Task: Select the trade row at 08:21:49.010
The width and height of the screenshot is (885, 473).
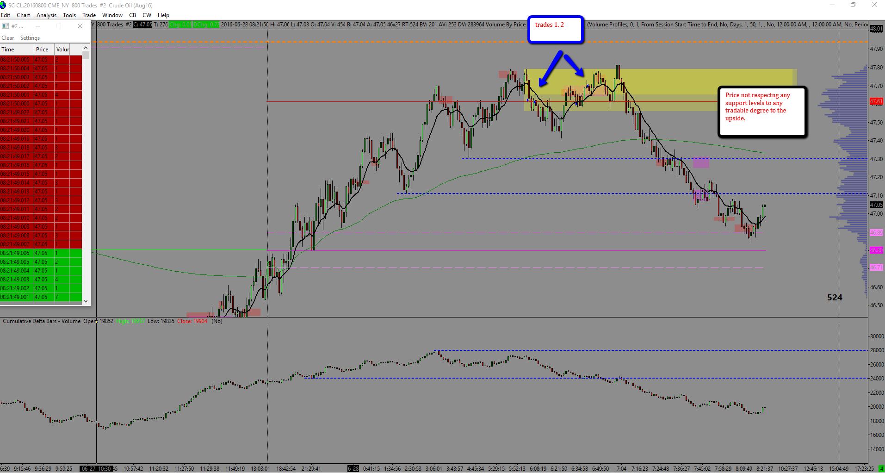Action: pos(41,218)
